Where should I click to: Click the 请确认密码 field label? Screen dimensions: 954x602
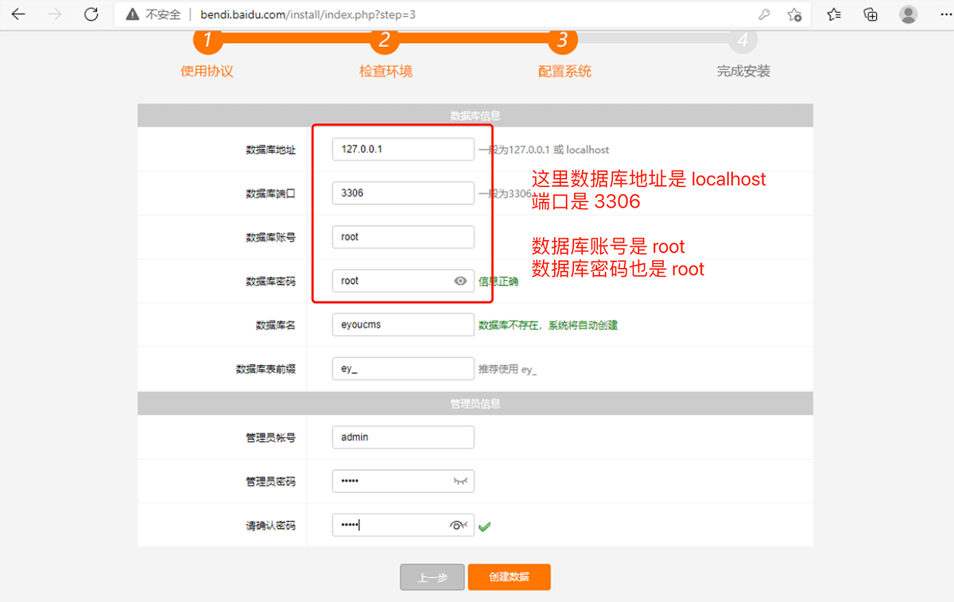click(x=271, y=526)
